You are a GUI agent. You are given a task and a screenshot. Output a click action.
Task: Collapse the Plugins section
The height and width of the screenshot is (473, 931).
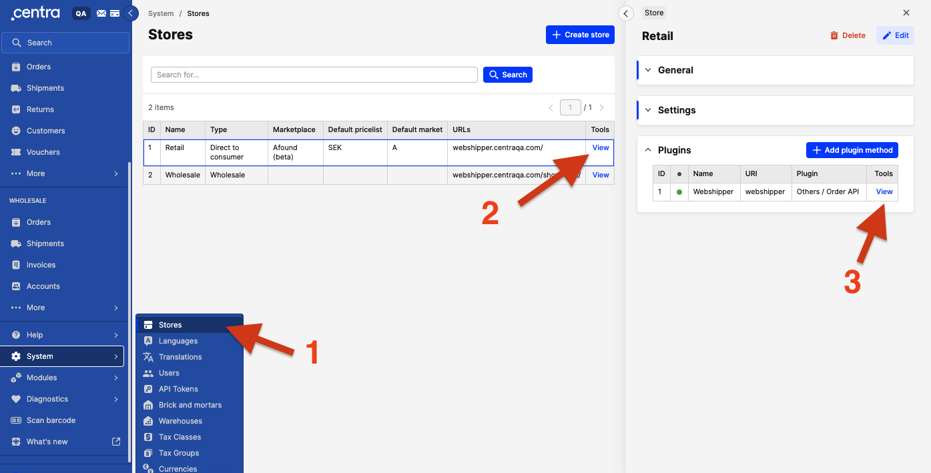pos(648,150)
